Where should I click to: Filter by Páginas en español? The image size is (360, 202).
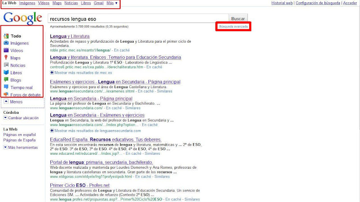[x=19, y=135]
